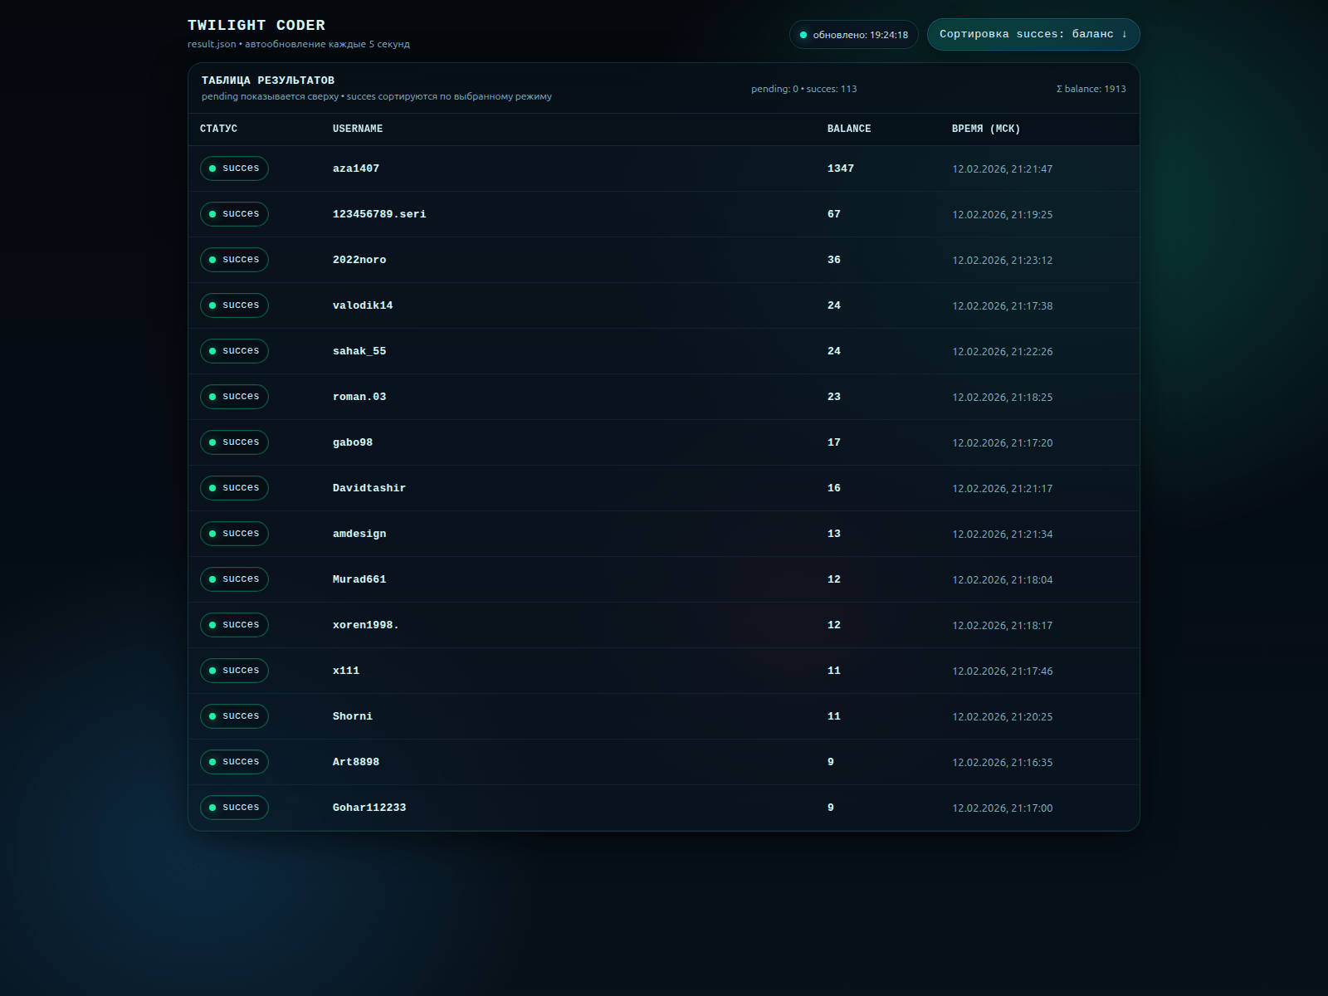Select username valodik14 in the table
Viewport: 1328px width, 996px height.
pyautogui.click(x=363, y=305)
